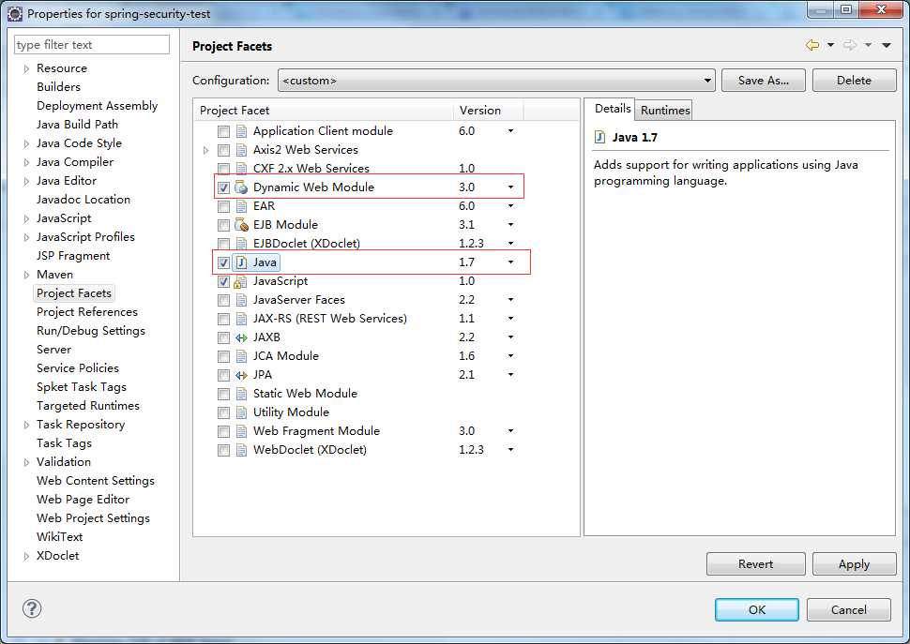Viewport: 910px width, 644px height.
Task: Expand the Axis2 Web Services row
Action: point(205,150)
